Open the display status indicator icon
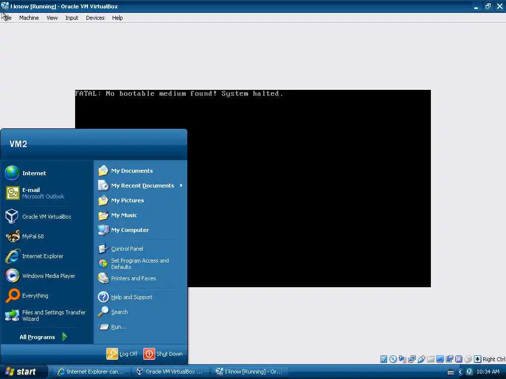The height and width of the screenshot is (379, 506). 440,359
